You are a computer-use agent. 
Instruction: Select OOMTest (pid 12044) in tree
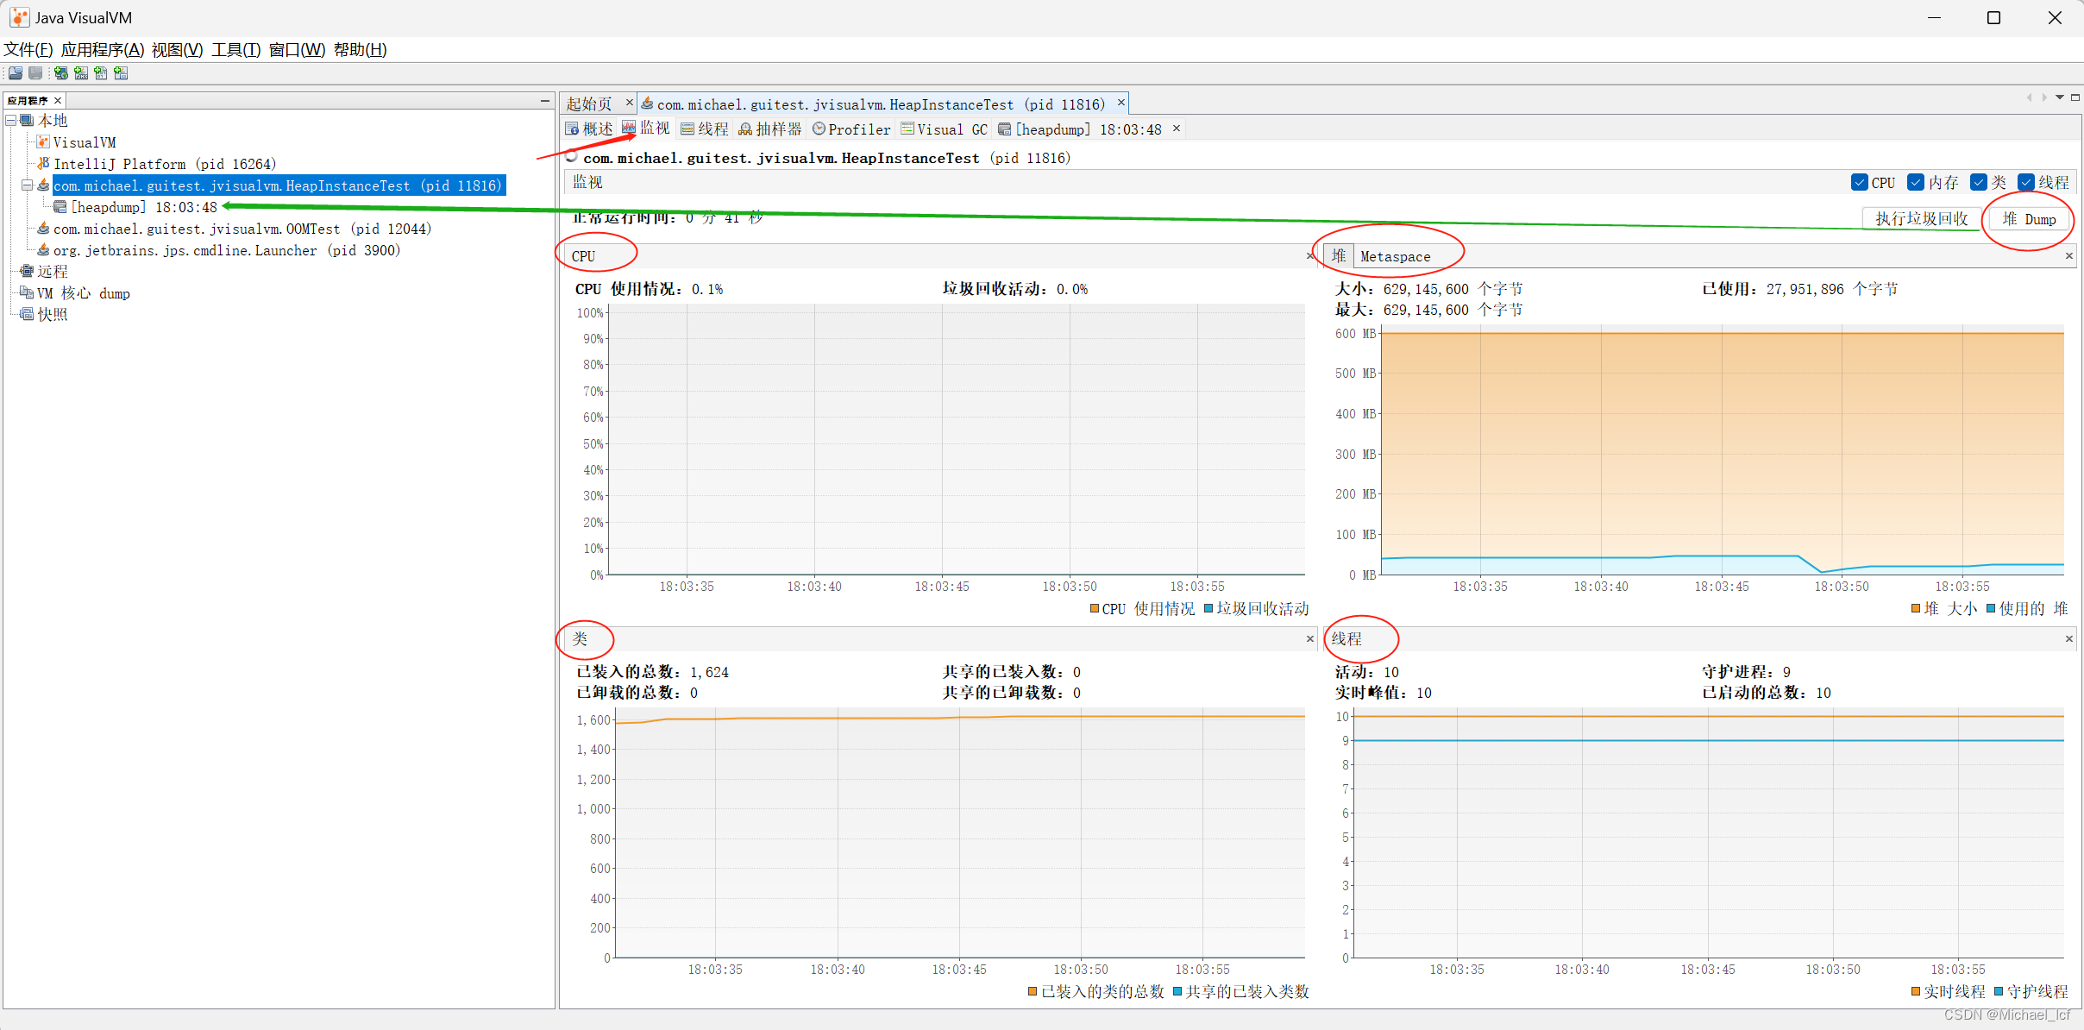click(x=242, y=229)
